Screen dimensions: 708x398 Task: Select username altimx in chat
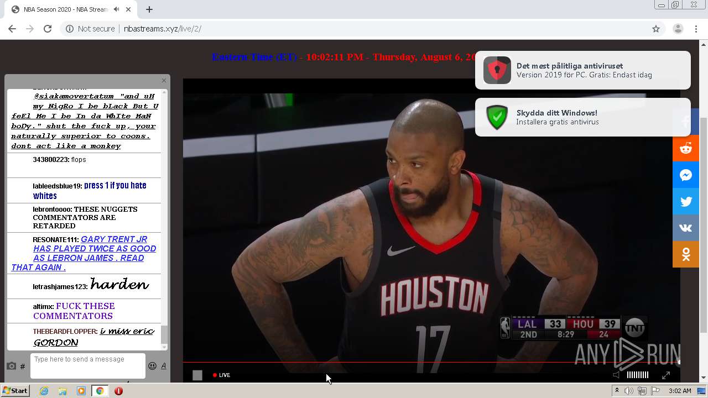click(x=43, y=306)
